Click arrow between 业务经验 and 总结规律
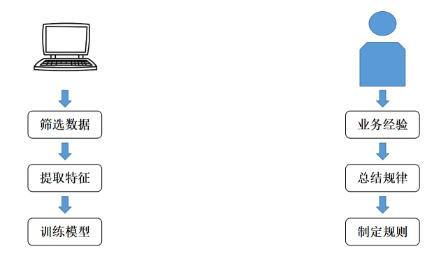The width and height of the screenshot is (448, 265). coord(382,151)
